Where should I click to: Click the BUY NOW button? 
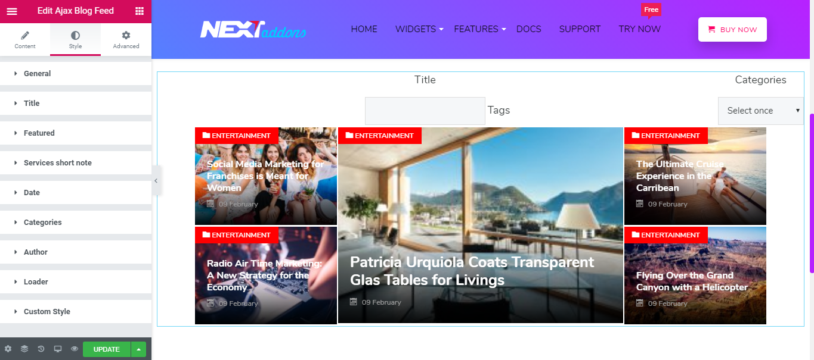(732, 30)
